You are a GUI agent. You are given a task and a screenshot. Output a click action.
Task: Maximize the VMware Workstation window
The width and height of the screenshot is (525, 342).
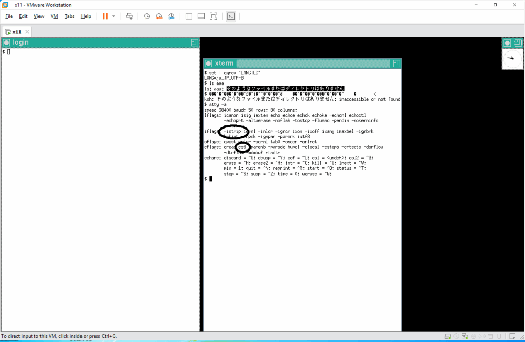pos(495,5)
